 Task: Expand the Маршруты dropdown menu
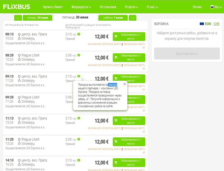(x=81, y=7)
